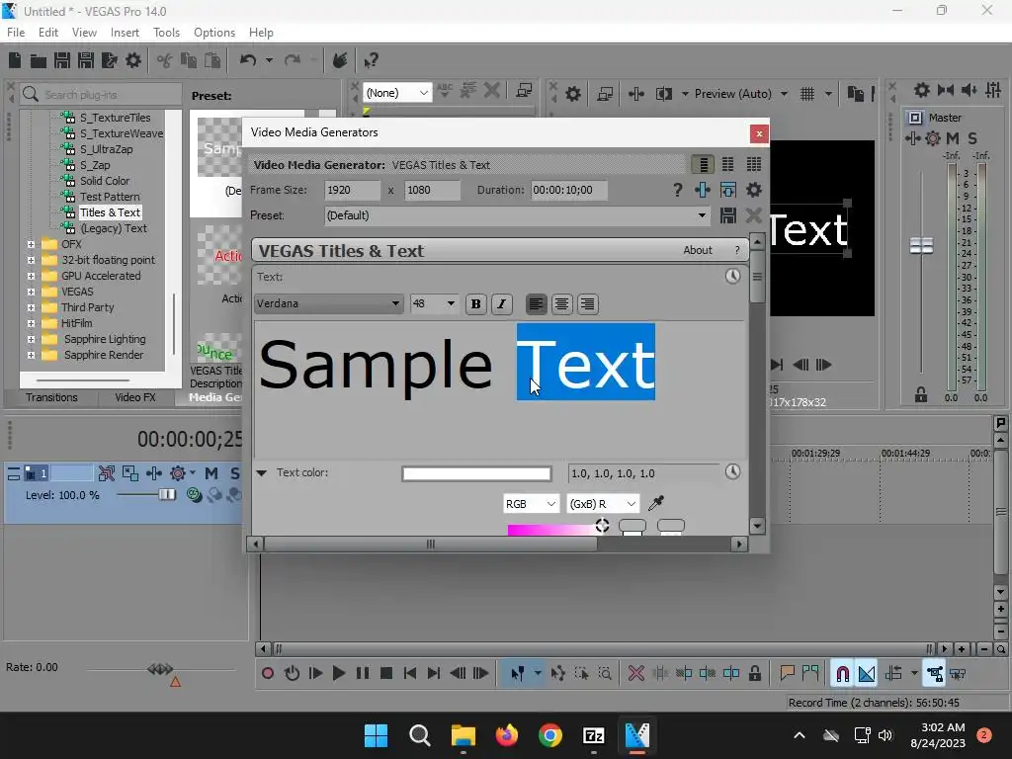The image size is (1012, 759).
Task: Open the (GxB) R channel dropdown
Action: (x=603, y=504)
